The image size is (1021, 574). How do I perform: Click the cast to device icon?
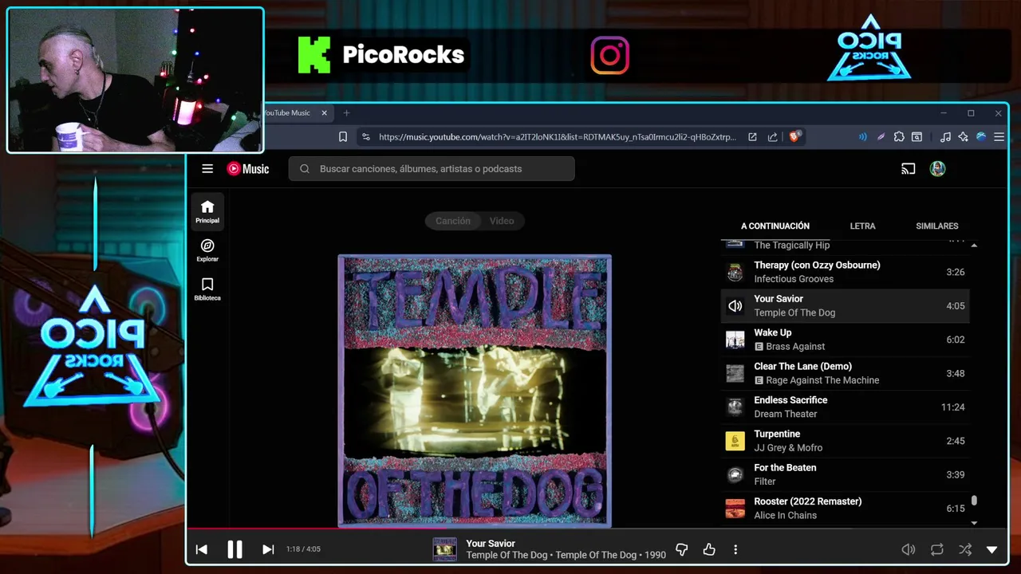tap(908, 168)
